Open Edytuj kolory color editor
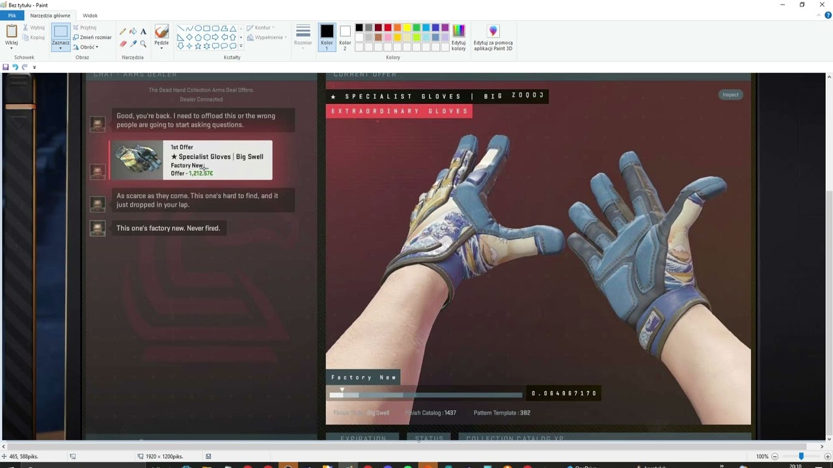Screen dimensions: 833x468 [x=459, y=38]
